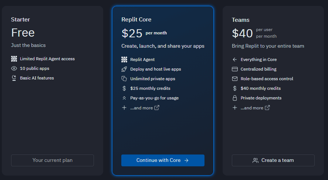Click the Pay-as-you-go chevrons icon

[x=124, y=98]
